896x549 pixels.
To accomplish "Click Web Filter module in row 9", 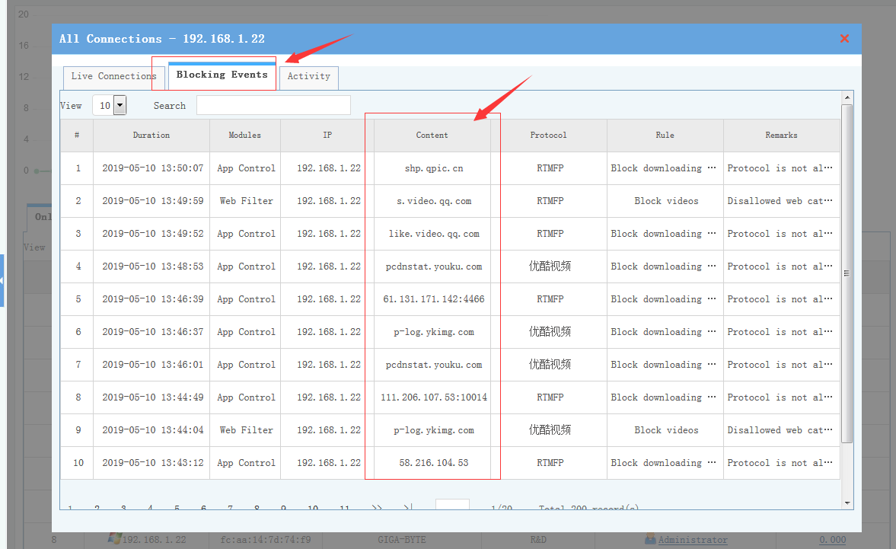I will click(x=247, y=430).
